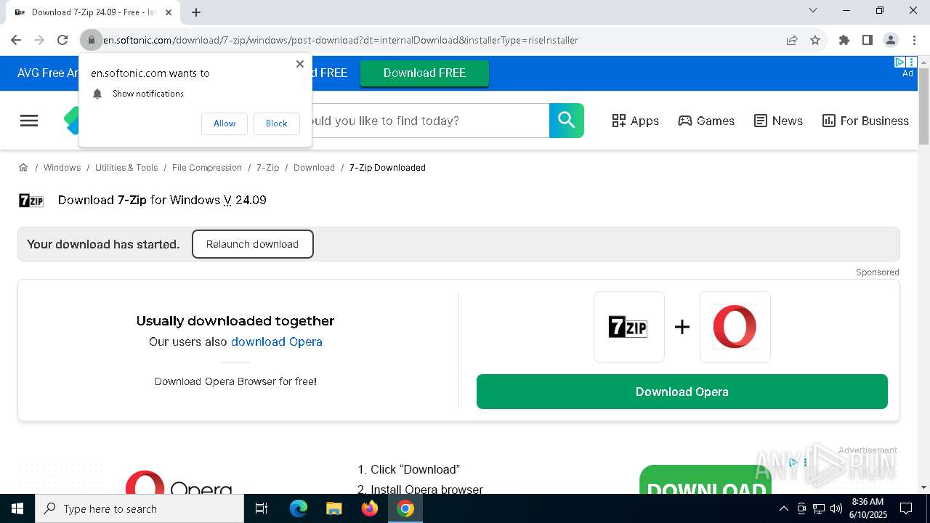Open the Windows notification center icon

(906, 508)
